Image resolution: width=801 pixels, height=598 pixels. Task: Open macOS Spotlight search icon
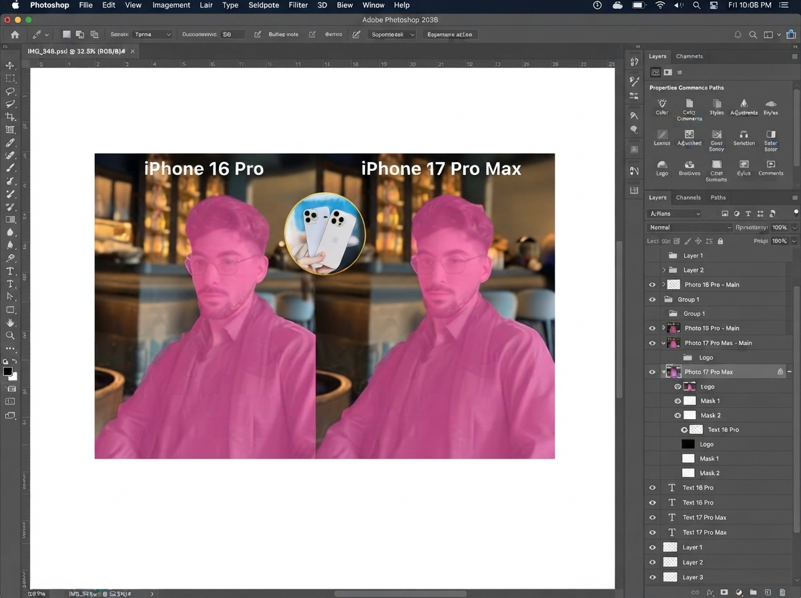point(697,5)
